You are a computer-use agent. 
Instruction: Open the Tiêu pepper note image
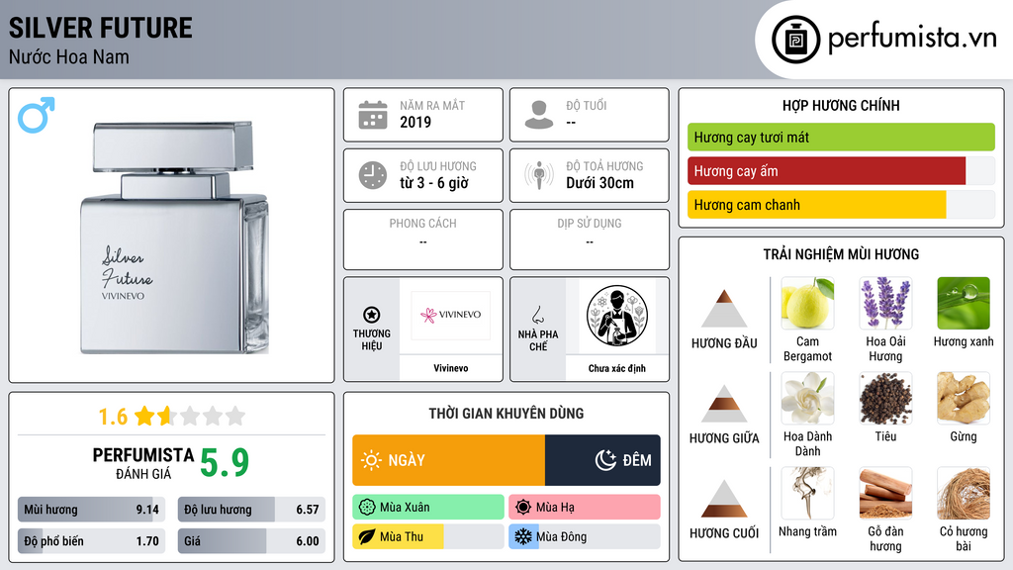point(885,398)
